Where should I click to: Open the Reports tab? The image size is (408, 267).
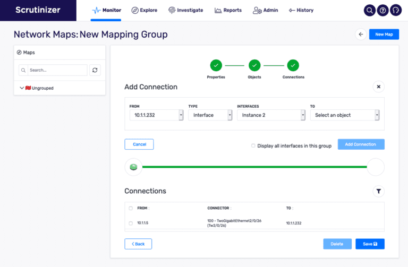pos(228,10)
